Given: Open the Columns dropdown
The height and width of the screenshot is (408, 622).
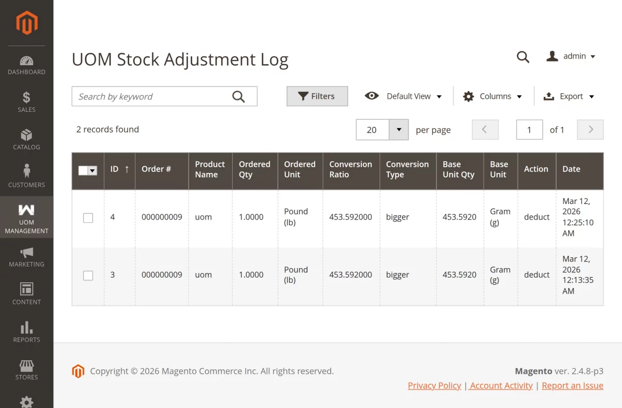Looking at the screenshot, I should point(491,96).
